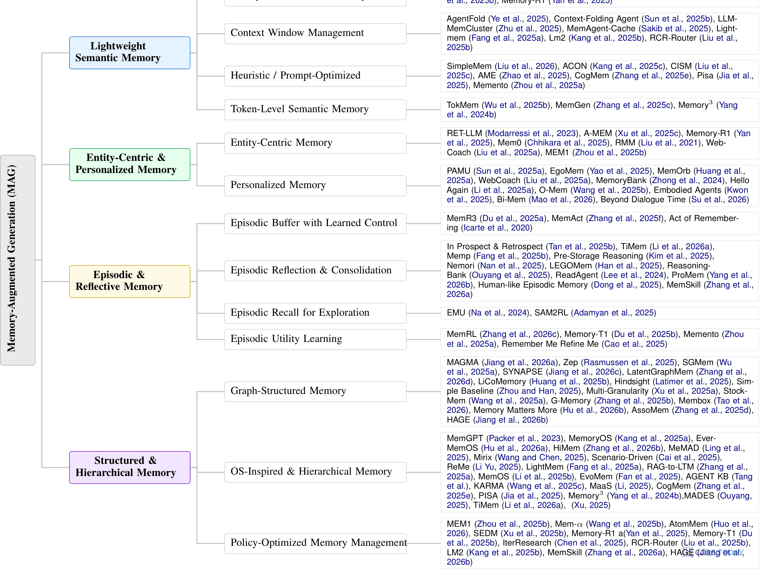759x569 pixels.
Task: Click the Heuristic / Prompt-Optimized node
Action: pyautogui.click(x=315, y=76)
